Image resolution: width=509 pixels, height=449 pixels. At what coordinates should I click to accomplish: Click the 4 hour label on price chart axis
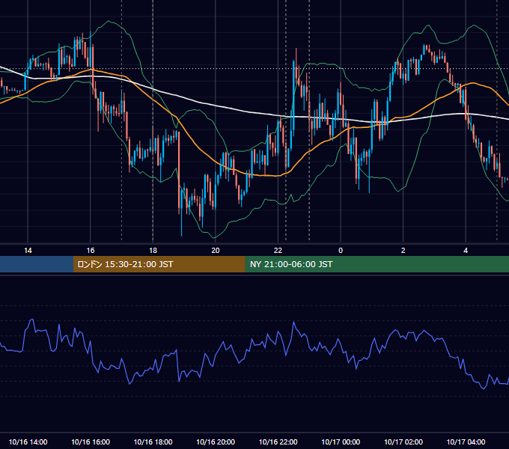[466, 250]
